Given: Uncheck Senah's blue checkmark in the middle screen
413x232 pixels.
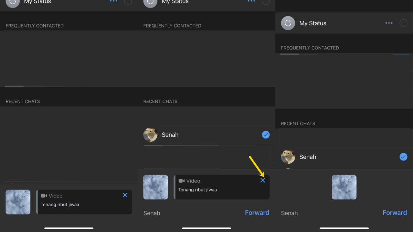Looking at the screenshot, I should point(266,135).
